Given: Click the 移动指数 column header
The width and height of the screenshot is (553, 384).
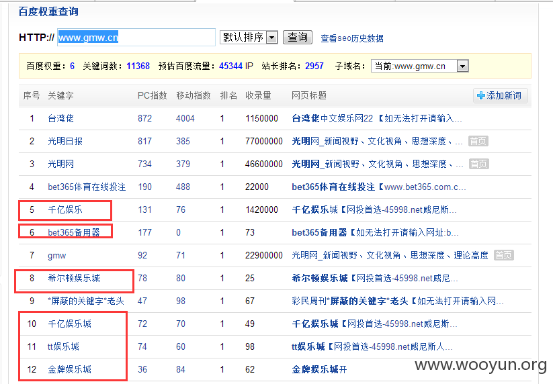Looking at the screenshot, I should 194,95.
